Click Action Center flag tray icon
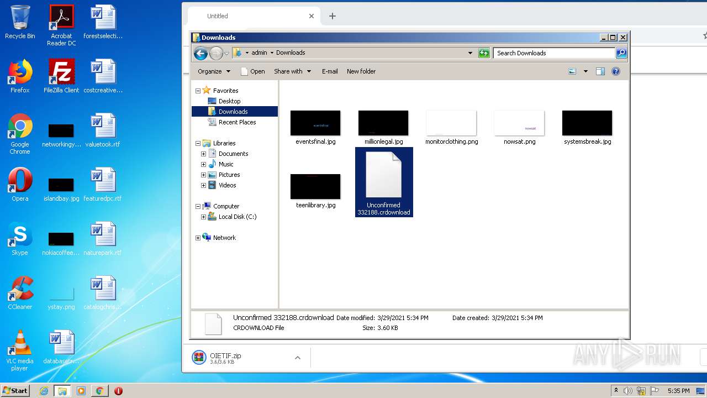The height and width of the screenshot is (398, 707). (655, 391)
